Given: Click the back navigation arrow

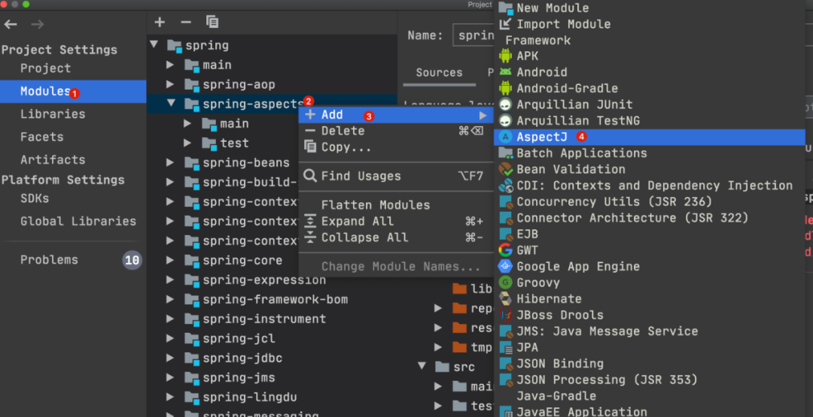Looking at the screenshot, I should click(x=11, y=25).
